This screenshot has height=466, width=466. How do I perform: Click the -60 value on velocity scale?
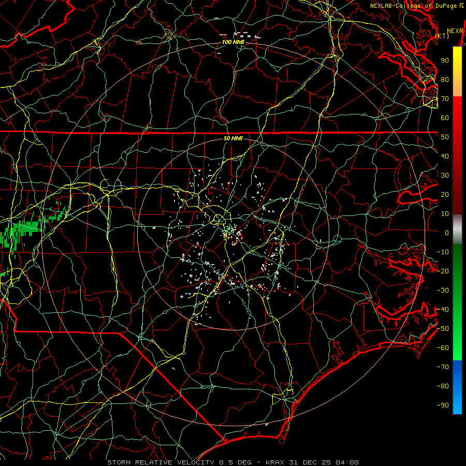coord(443,348)
